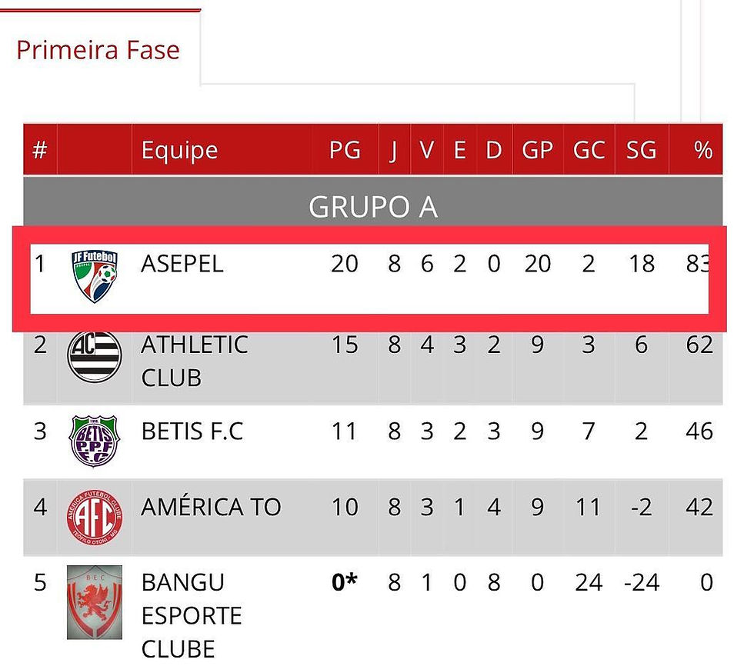The image size is (754, 666).
Task: Click the Equipe column header
Action: point(179,151)
